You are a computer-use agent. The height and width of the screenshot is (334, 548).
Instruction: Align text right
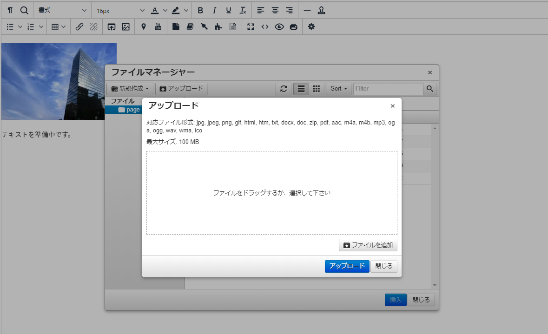coord(290,10)
